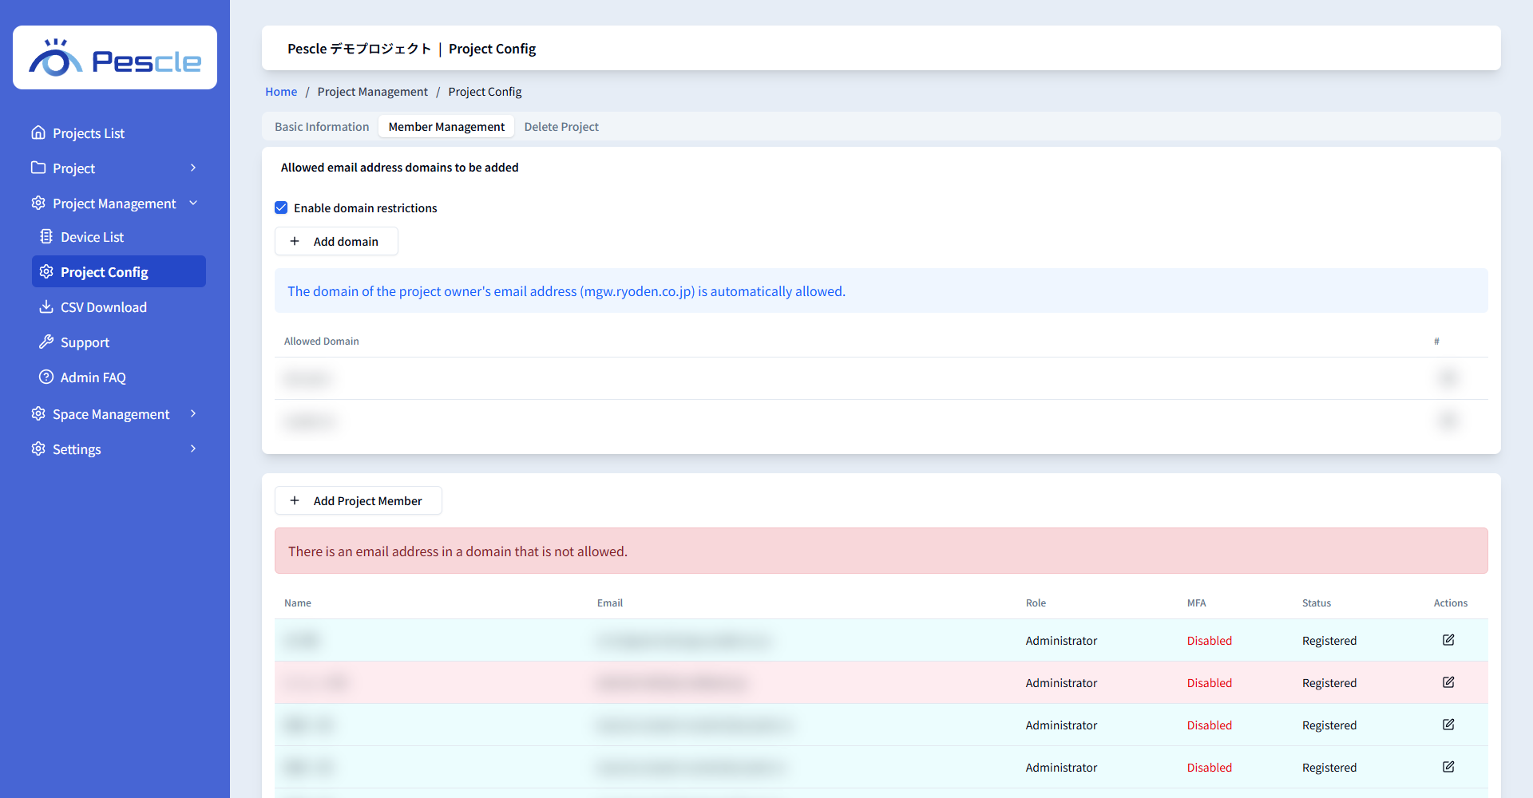The width and height of the screenshot is (1533, 798).
Task: Edit the pink-highlighted member row
Action: [1448, 682]
